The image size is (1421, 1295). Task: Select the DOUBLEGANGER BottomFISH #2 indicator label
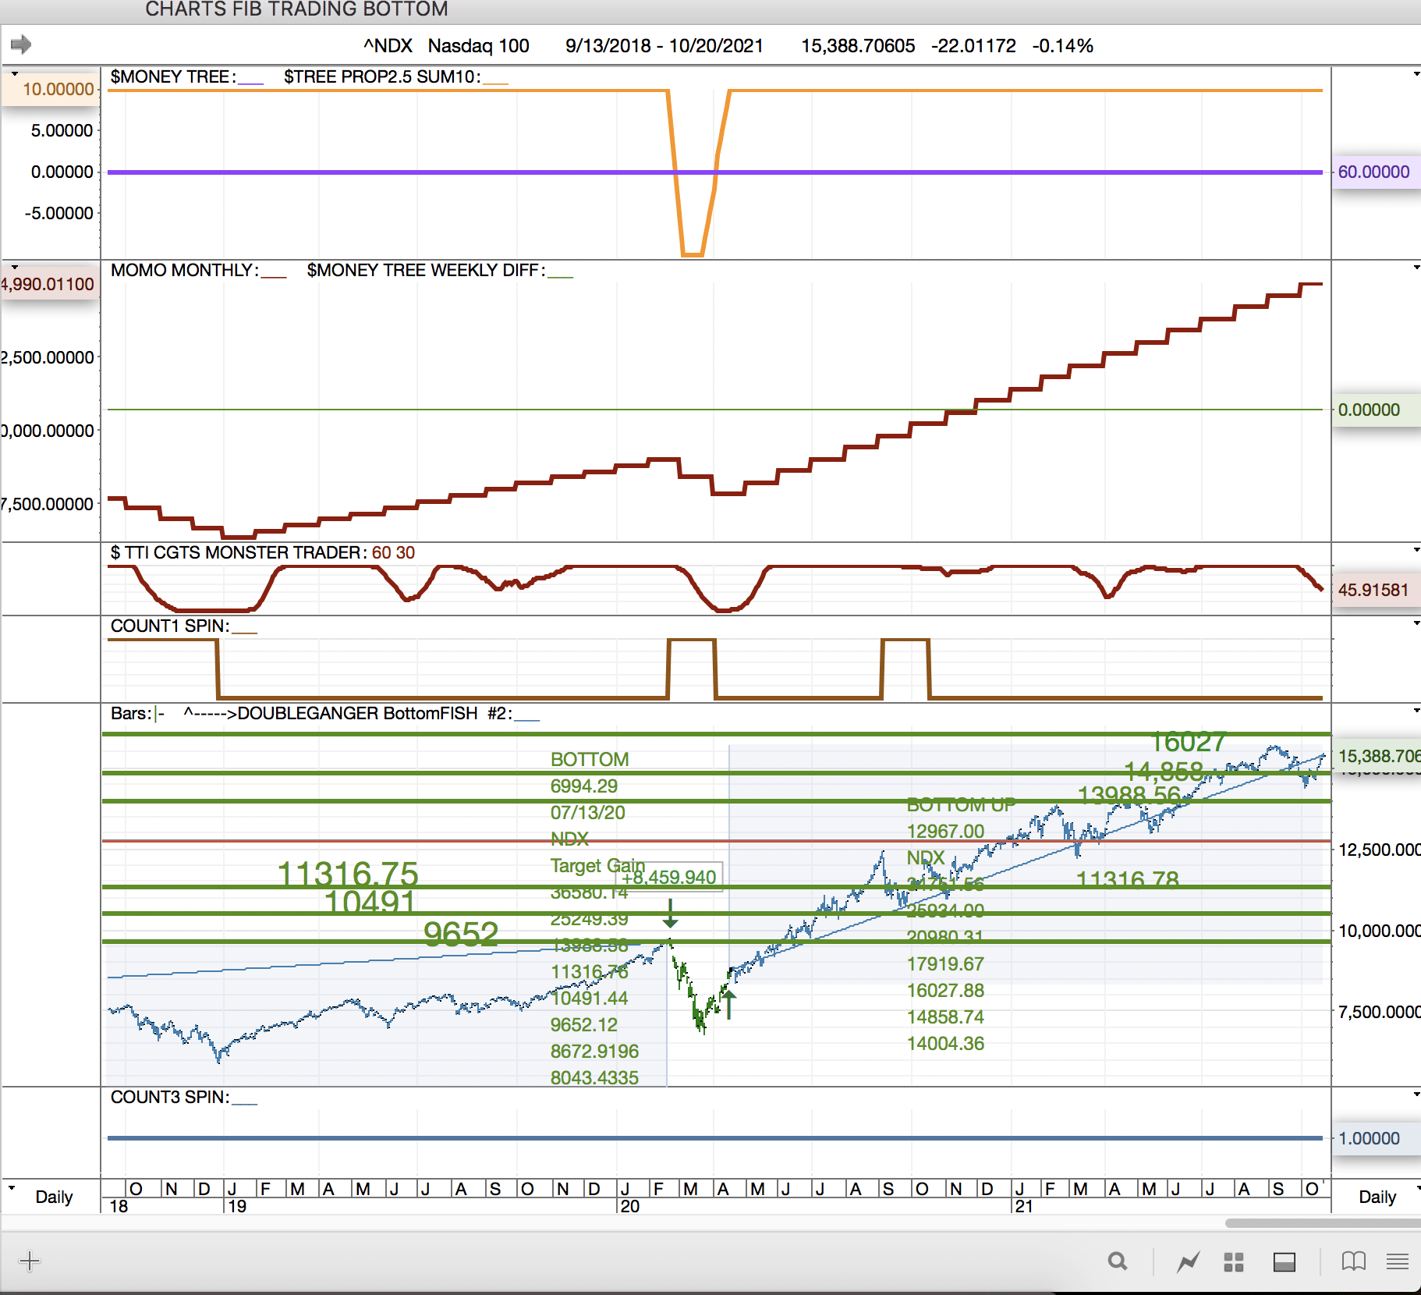click(357, 713)
